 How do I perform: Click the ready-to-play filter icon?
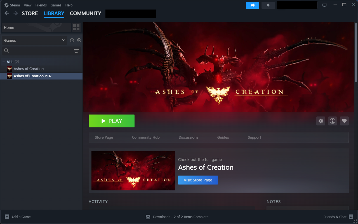pyautogui.click(x=79, y=40)
